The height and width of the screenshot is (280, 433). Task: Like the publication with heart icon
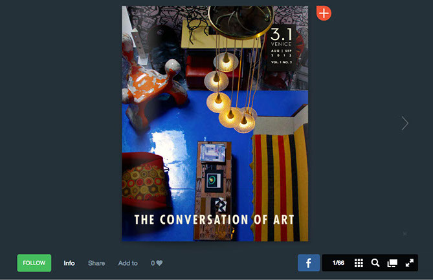tap(159, 263)
